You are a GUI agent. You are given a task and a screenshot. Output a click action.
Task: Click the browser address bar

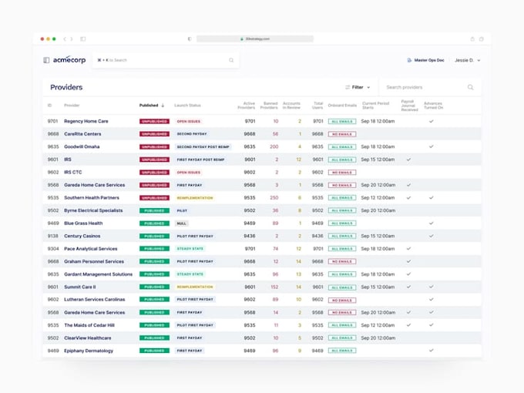pyautogui.click(x=255, y=39)
